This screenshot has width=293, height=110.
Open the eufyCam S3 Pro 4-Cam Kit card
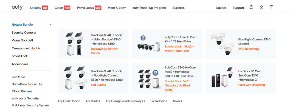(167, 44)
